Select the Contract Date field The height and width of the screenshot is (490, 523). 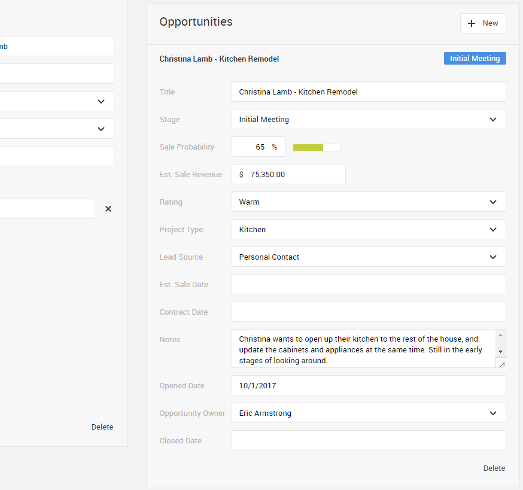click(x=368, y=312)
